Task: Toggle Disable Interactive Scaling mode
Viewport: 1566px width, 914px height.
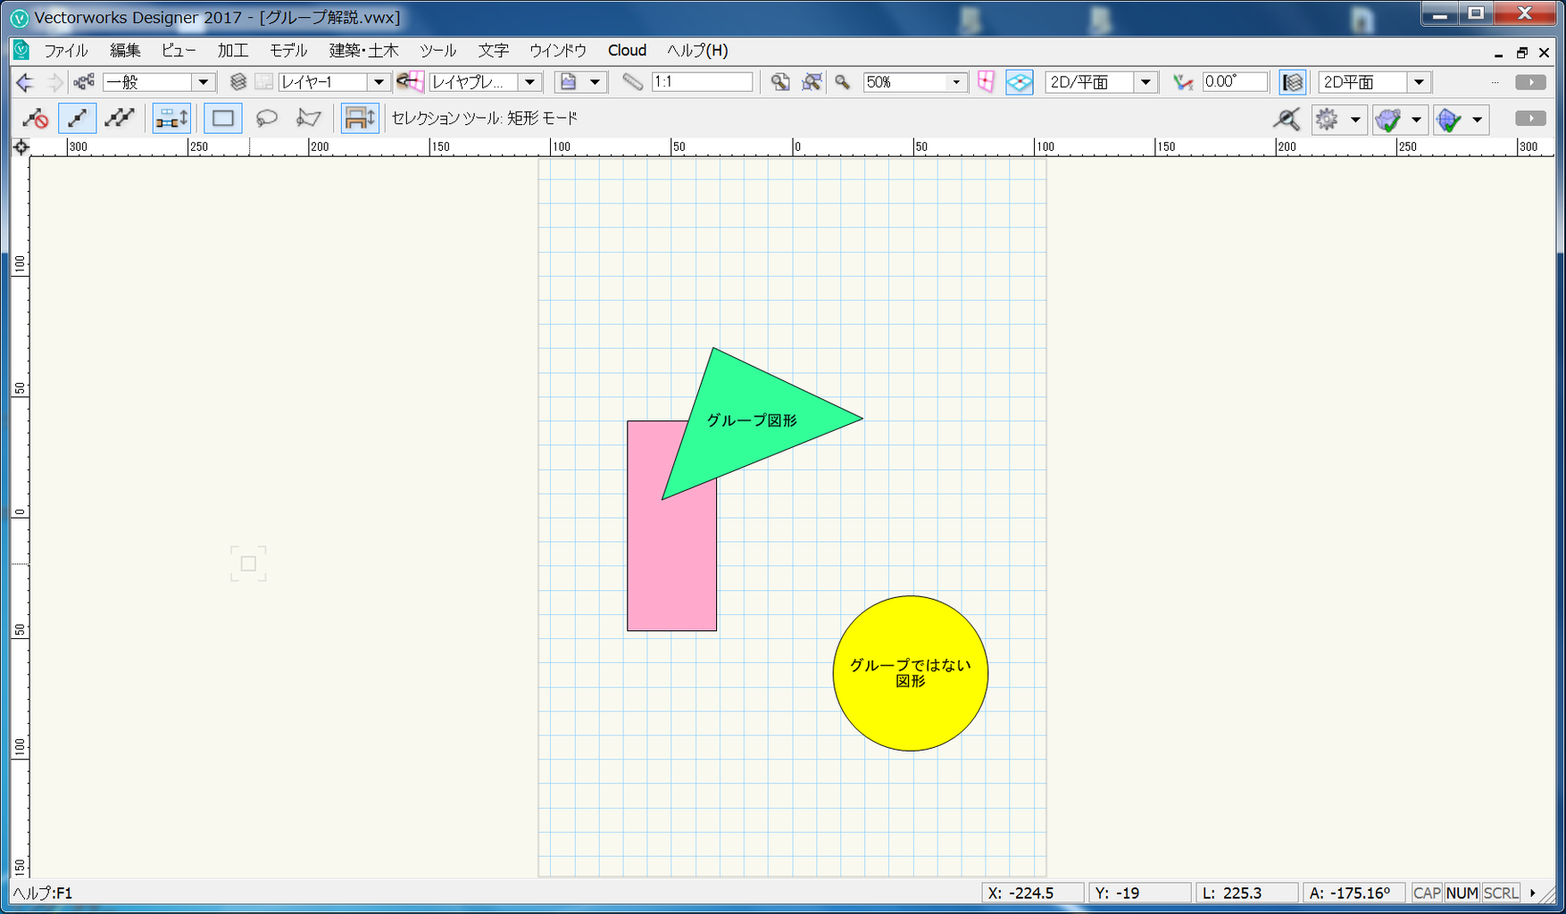Action: pyautogui.click(x=35, y=118)
